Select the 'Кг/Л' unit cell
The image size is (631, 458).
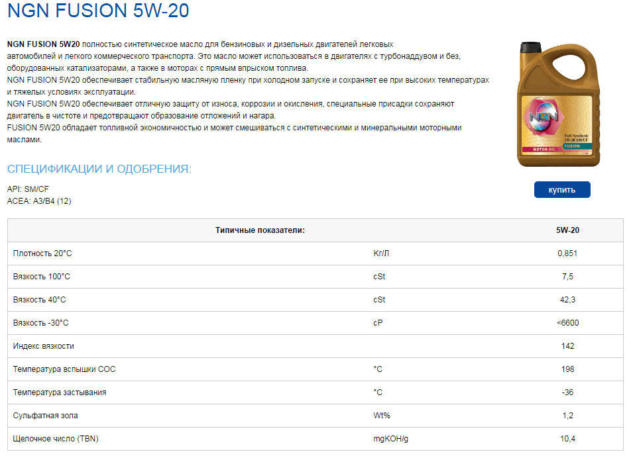tap(381, 253)
